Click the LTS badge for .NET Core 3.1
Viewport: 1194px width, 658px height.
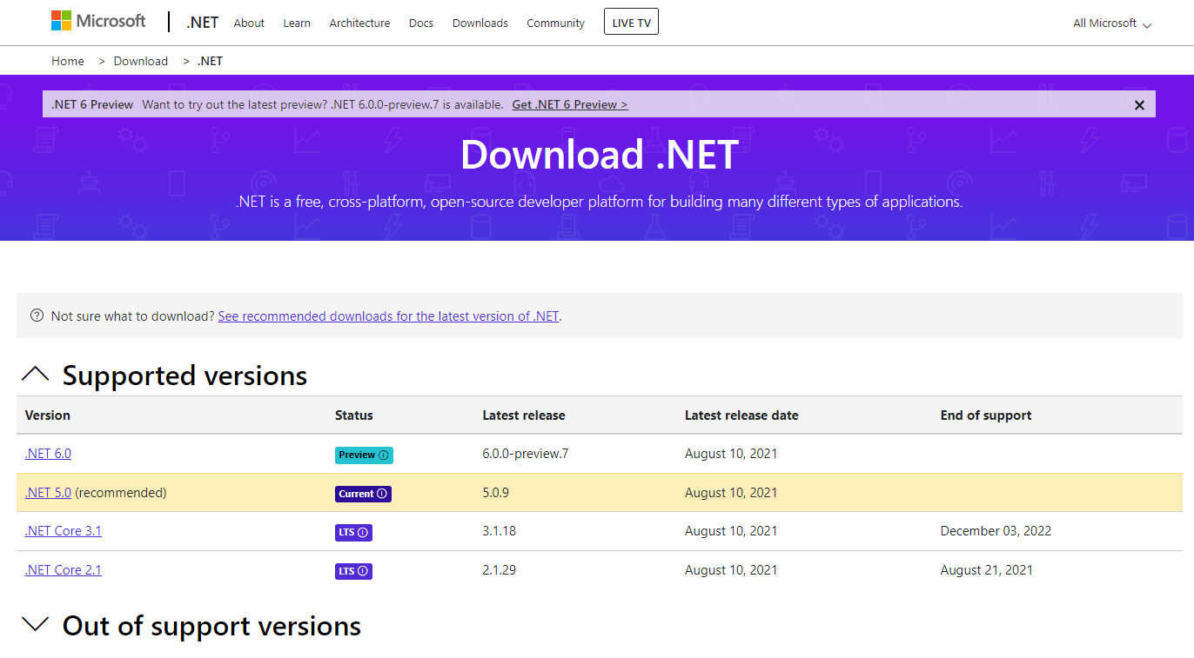(353, 532)
